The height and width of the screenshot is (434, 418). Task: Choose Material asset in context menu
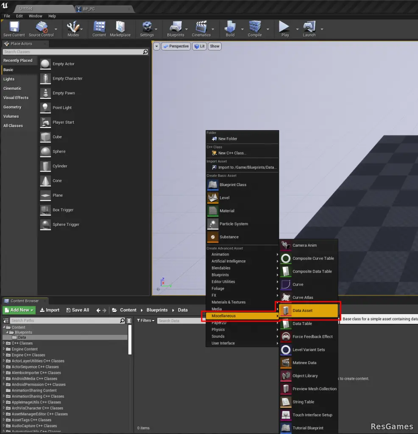point(242,211)
